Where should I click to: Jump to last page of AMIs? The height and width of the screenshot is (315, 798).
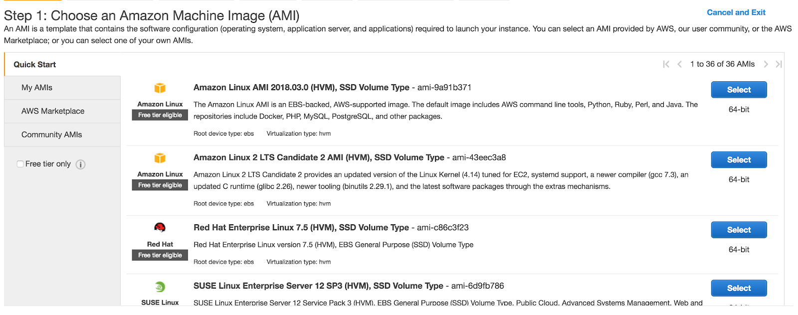point(779,64)
